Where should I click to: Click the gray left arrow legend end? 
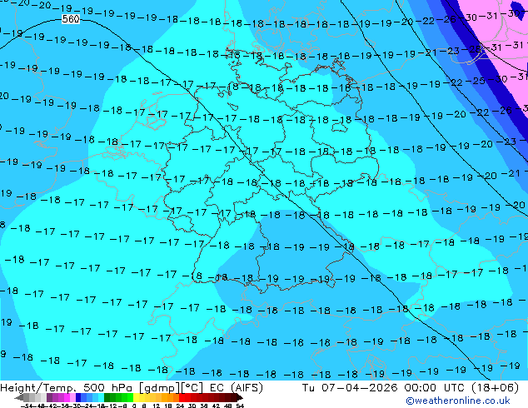tap(18, 398)
